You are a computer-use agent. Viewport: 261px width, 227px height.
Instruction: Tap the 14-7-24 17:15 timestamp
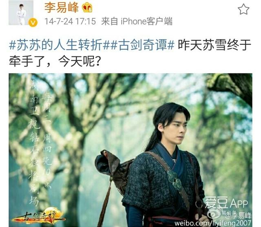(70, 21)
